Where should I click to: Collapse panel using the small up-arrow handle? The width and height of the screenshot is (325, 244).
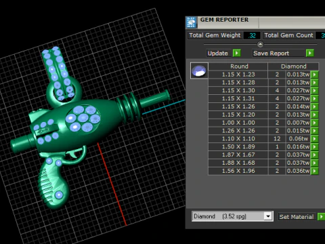click(260, 44)
